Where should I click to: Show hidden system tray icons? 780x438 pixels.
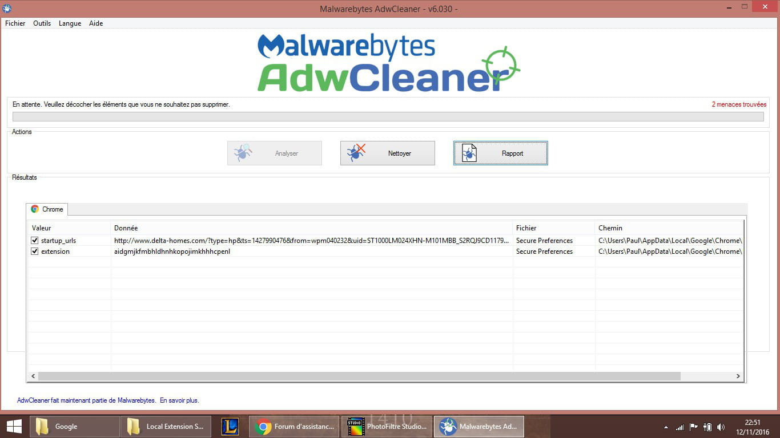(x=666, y=427)
